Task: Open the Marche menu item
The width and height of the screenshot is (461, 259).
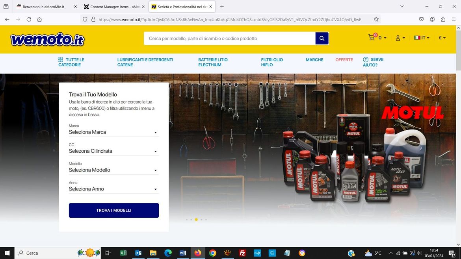Action: point(314,59)
